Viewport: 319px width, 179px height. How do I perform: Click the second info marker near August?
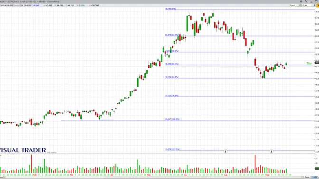coord(272,151)
